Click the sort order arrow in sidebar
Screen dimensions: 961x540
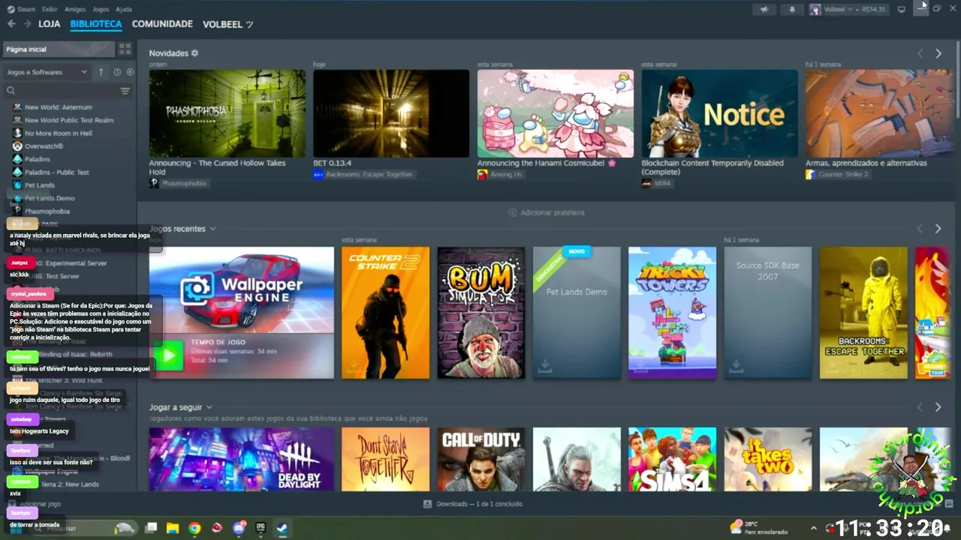pos(101,72)
